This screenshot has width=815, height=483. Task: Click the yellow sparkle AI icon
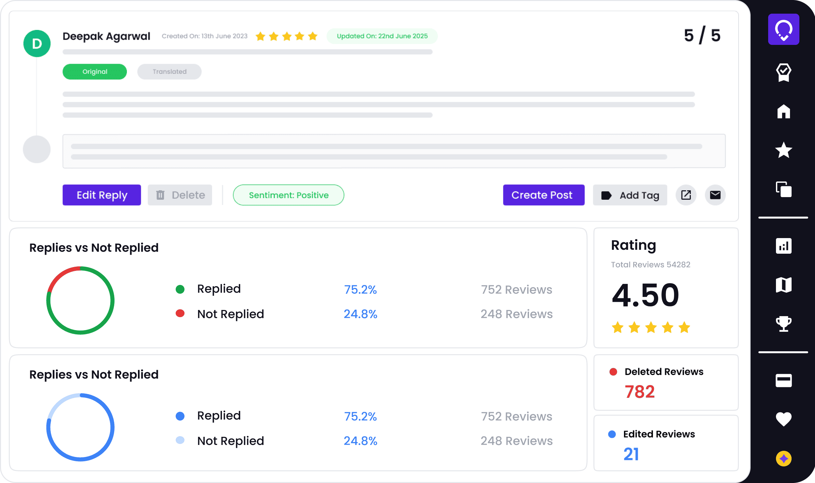[x=783, y=458]
